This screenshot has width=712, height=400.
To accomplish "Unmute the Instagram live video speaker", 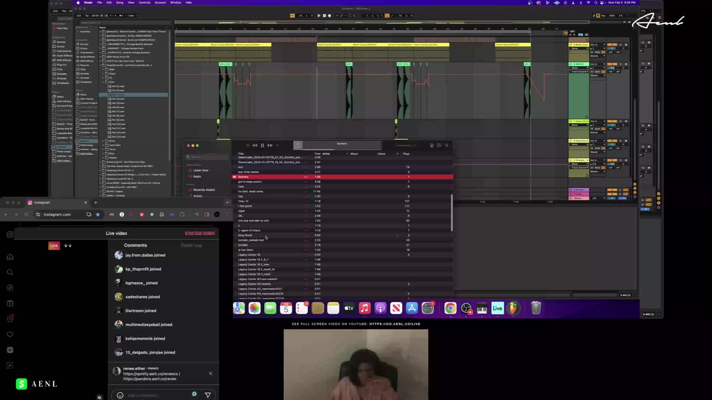I will 100,397.
